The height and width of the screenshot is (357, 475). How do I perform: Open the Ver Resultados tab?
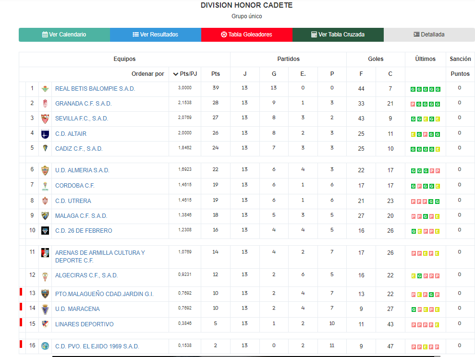pos(156,35)
